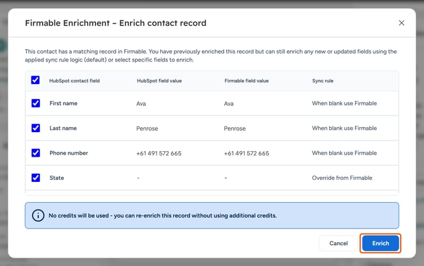Click the Sync rule column header
424x266 pixels.
click(x=323, y=80)
